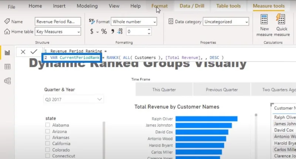Open the Help tab
296x159 pixels.
[135, 6]
